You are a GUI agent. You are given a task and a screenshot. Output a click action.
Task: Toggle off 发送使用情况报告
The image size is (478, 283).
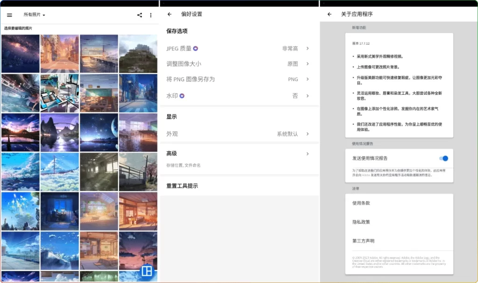tap(443, 158)
